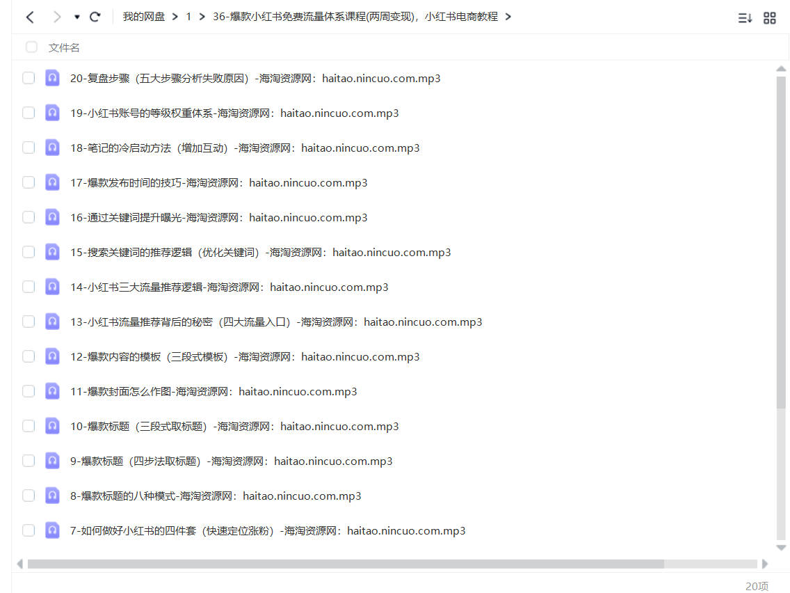Select file name 13-小红书流量推荐背后的秘密（四大流量入口）

click(x=276, y=322)
